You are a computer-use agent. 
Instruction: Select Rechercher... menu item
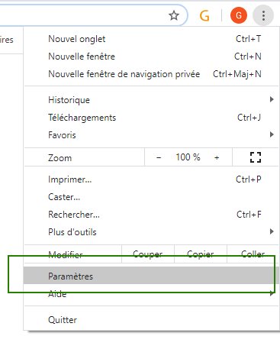(x=151, y=215)
